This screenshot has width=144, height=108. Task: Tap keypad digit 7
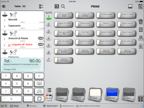pyautogui.click(x=6, y=76)
